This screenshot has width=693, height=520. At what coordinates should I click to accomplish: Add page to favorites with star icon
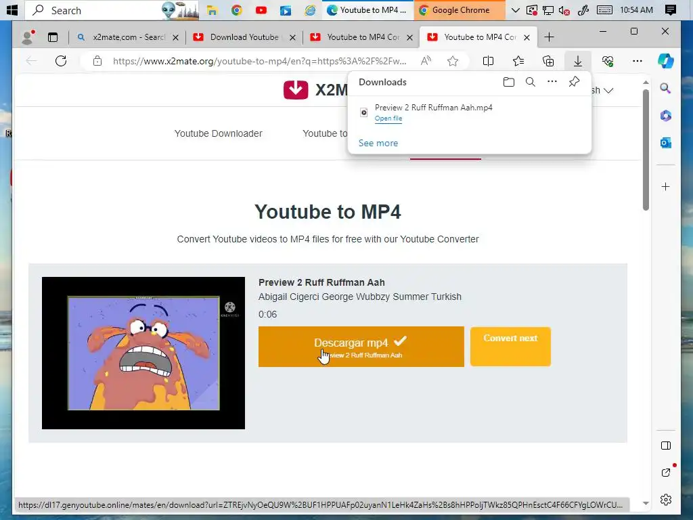click(453, 61)
